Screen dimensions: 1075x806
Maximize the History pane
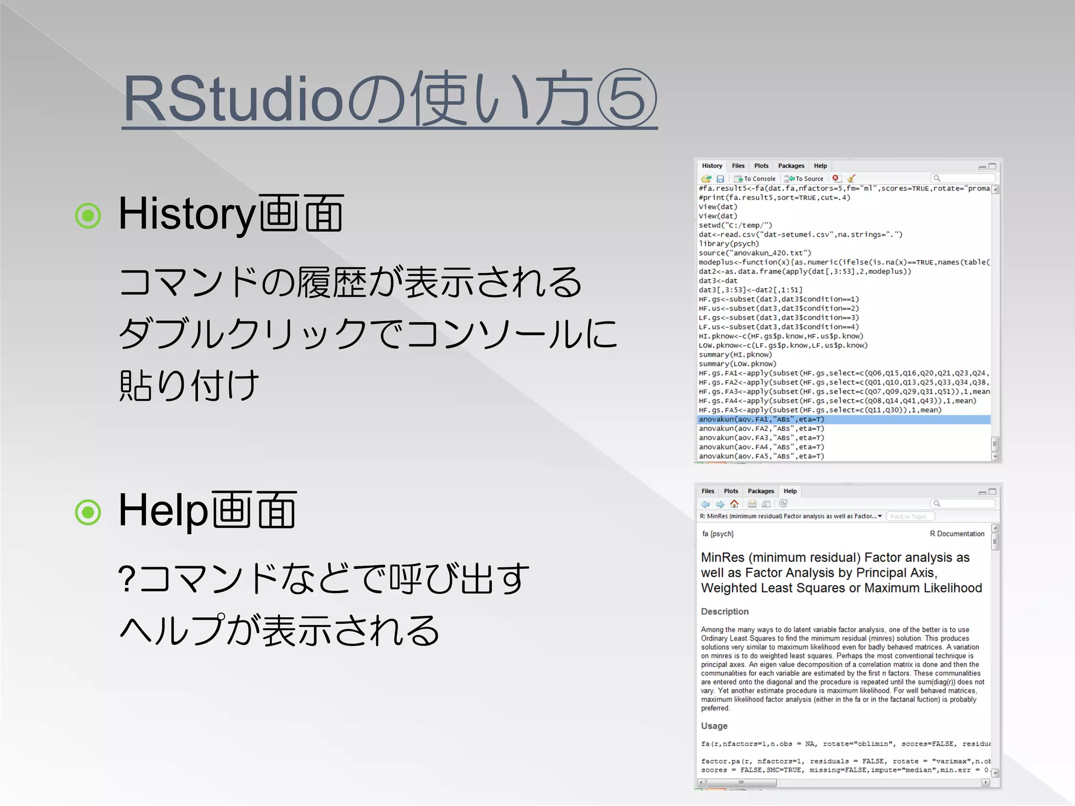pos(992,166)
